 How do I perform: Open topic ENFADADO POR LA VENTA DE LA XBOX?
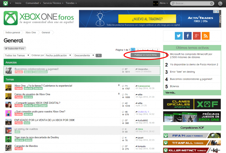pyautogui.click(x=44, y=120)
